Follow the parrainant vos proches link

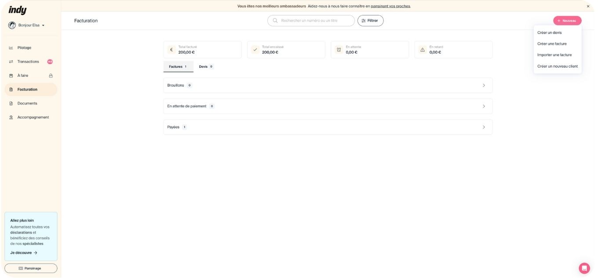coord(390,6)
